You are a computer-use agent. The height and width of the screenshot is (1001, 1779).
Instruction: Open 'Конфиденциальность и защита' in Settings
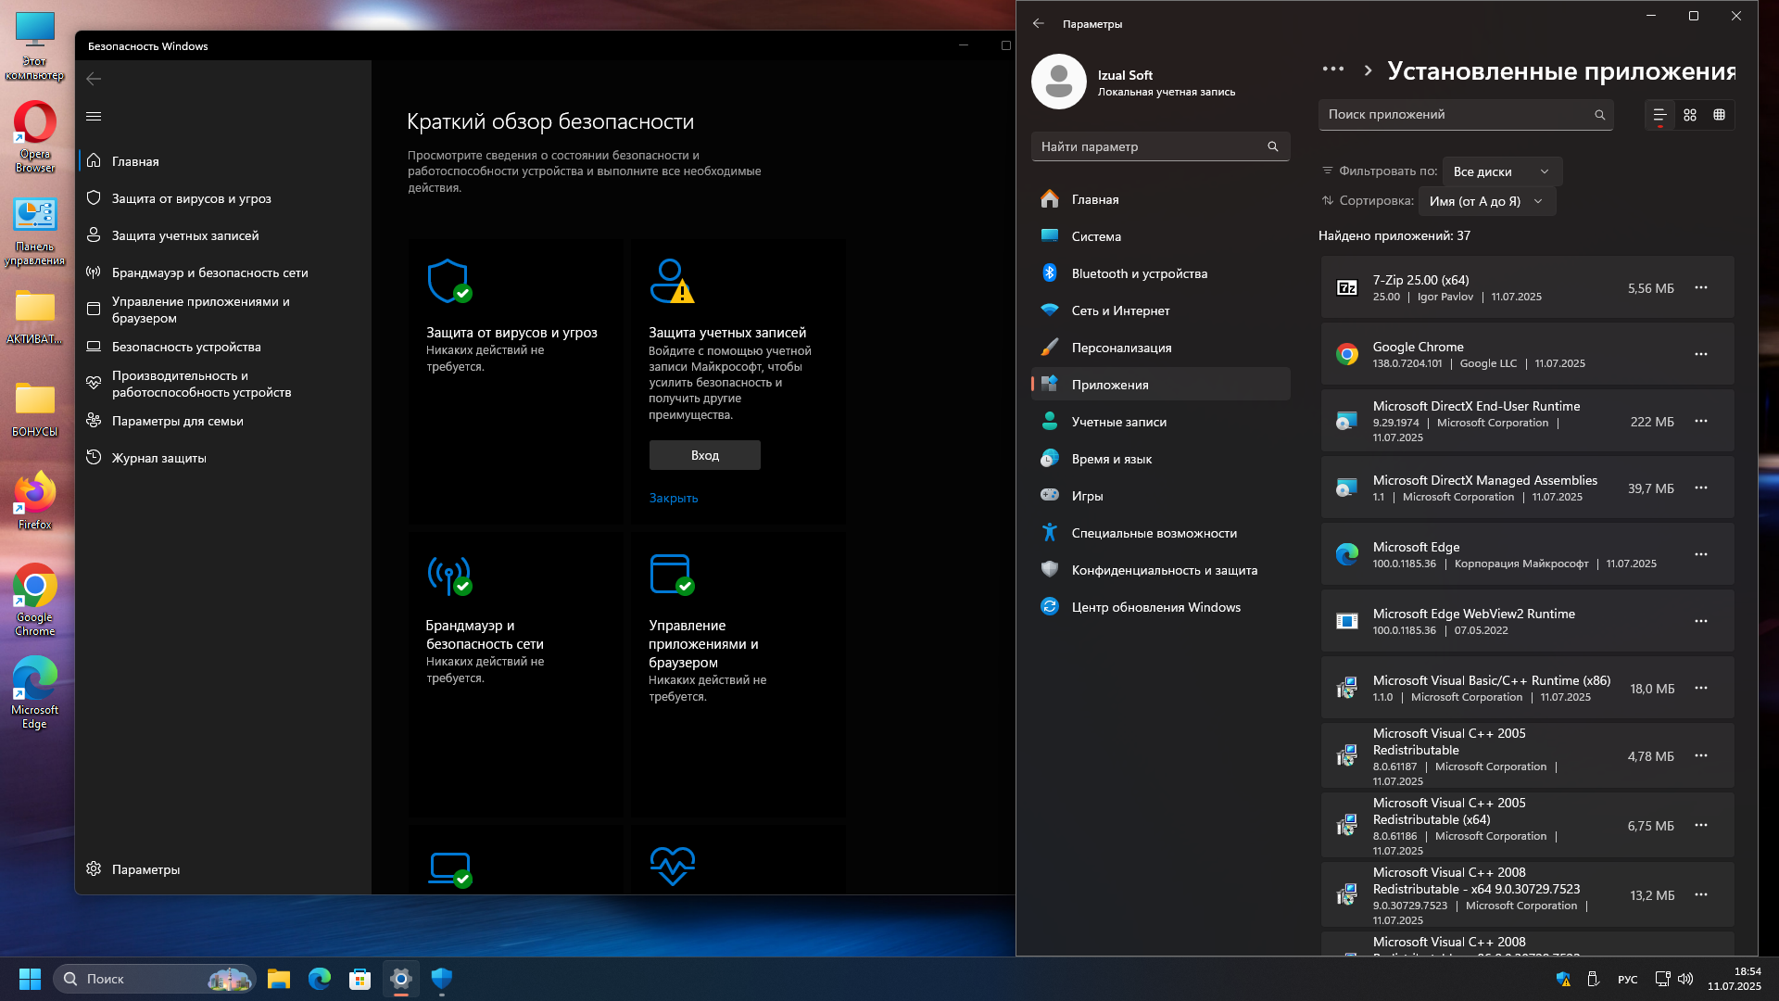point(1160,570)
